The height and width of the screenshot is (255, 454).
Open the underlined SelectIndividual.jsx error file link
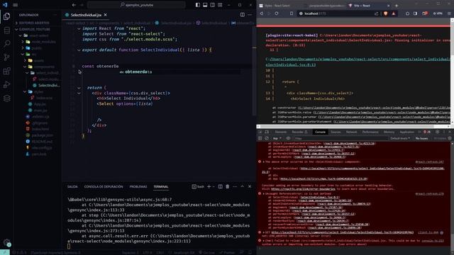pyautogui.click(x=358, y=62)
